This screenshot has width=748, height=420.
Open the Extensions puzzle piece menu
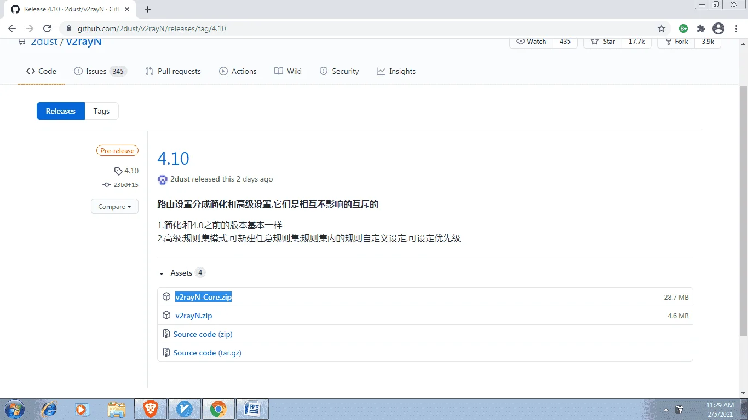tap(701, 28)
